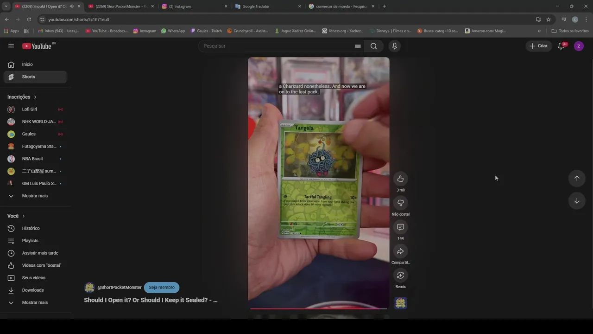Open NBA Brasil subscription channel

coord(35,159)
